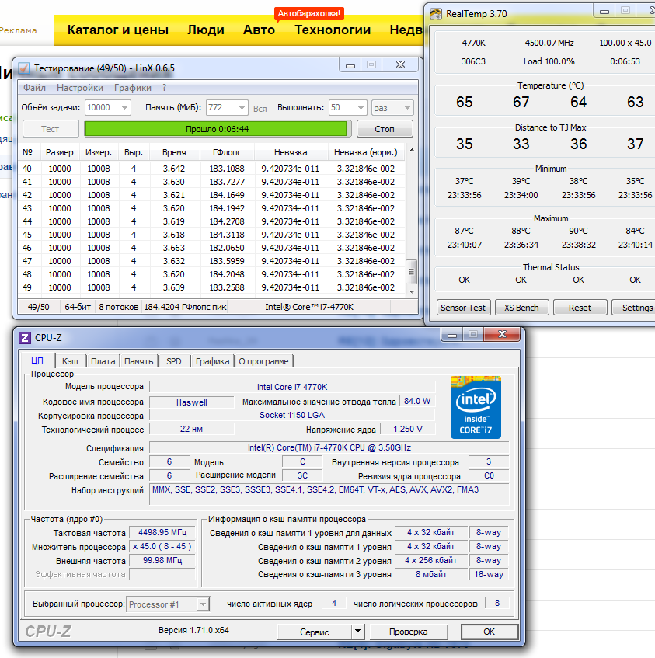This screenshot has width=655, height=658.
Task: Switch to the SPD tab
Action: coord(174,361)
